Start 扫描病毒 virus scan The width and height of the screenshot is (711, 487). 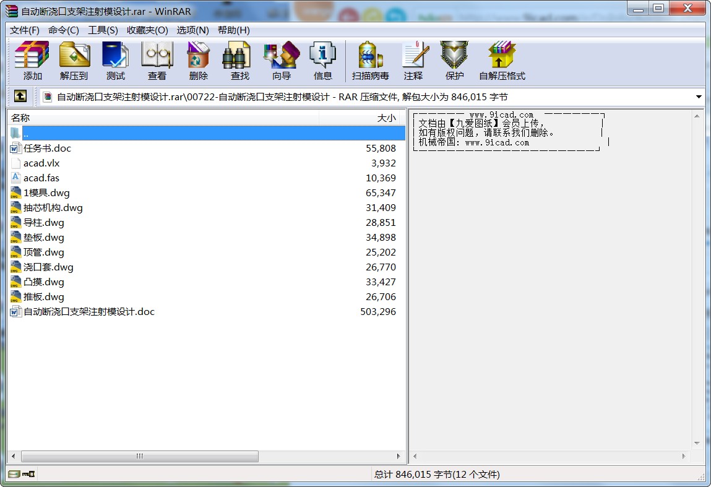click(370, 61)
